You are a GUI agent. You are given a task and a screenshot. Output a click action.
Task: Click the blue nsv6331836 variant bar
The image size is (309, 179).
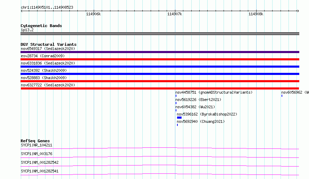tap(160, 67)
